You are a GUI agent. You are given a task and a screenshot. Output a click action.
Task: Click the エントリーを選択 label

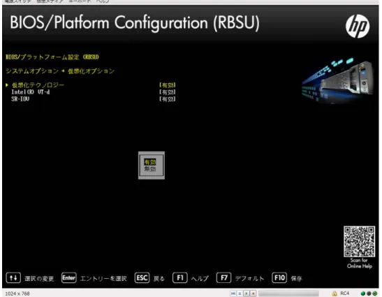[103, 278]
